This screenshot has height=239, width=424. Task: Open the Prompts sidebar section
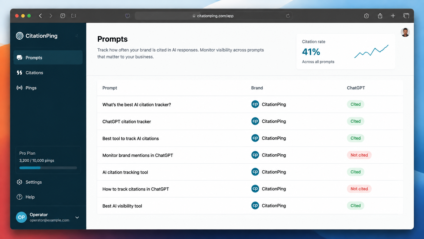[x=48, y=57]
